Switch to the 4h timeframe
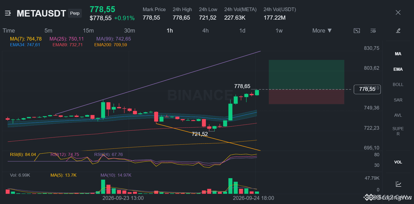Screen dimensions: 414x204 coord(205,30)
